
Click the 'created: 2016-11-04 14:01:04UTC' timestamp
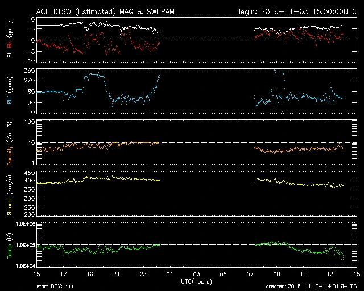click(311, 286)
